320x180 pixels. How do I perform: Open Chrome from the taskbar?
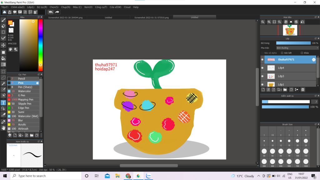click(128, 176)
